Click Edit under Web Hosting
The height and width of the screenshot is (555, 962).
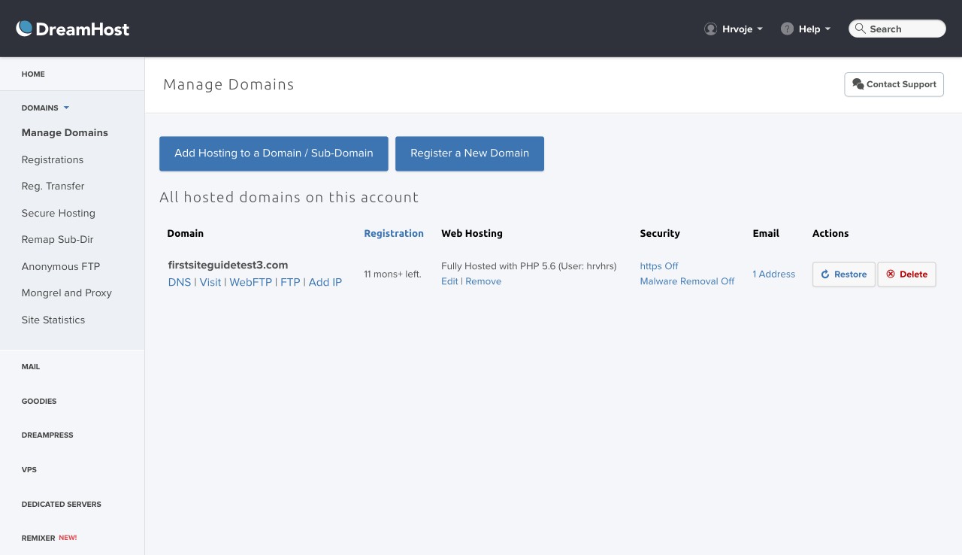coord(449,281)
